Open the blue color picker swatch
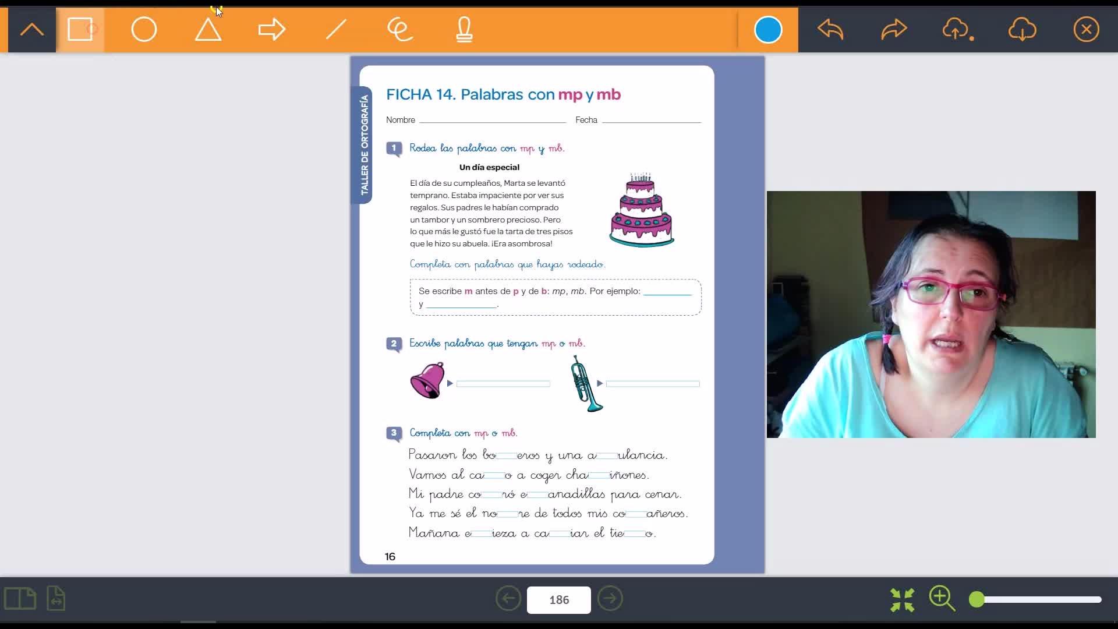This screenshot has width=1118, height=629. pos(767,30)
